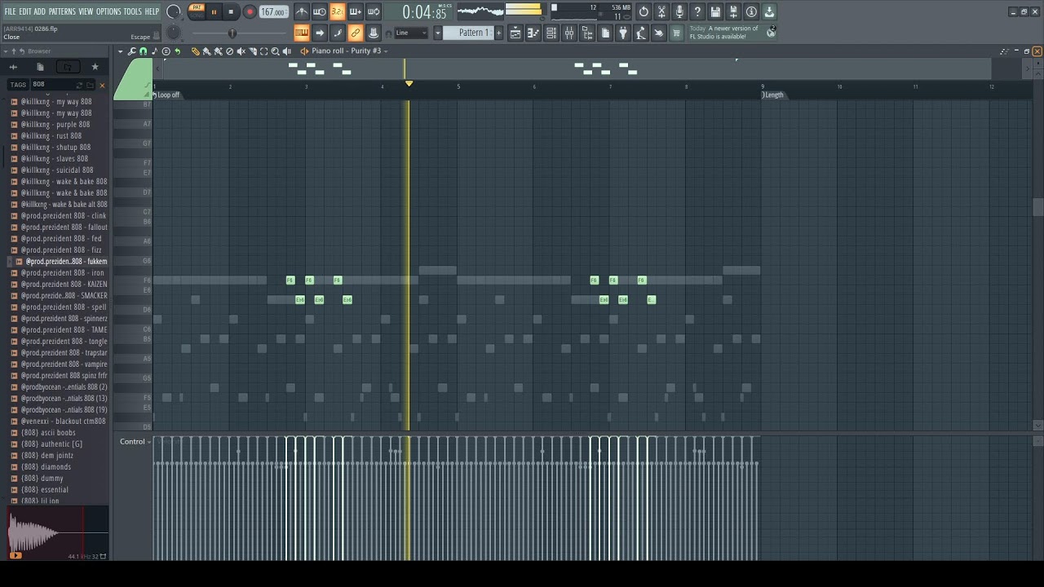This screenshot has height=587, width=1044.
Task: Toggle the step editing mode arrow button
Action: coord(320,33)
